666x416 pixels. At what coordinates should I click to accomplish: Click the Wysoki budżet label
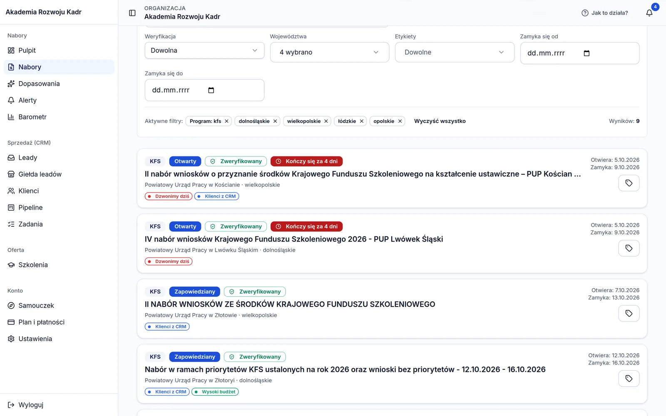(215, 392)
